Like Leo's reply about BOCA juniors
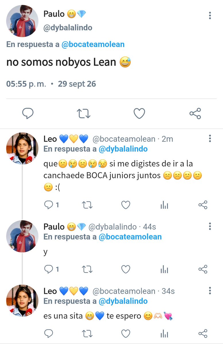This screenshot has width=223, height=344. pyautogui.click(x=126, y=205)
